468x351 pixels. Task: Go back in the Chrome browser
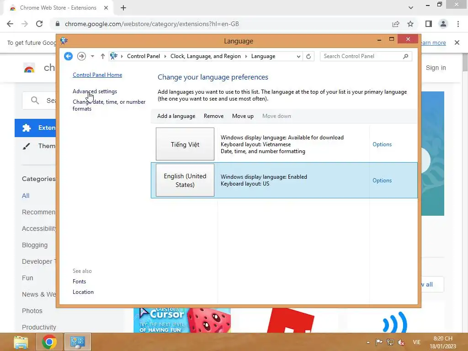pos(10,24)
